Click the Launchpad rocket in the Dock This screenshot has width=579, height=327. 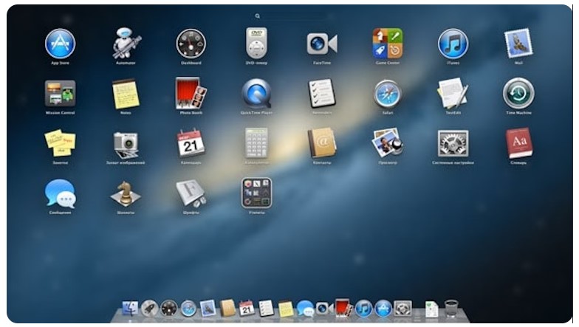[x=149, y=309]
